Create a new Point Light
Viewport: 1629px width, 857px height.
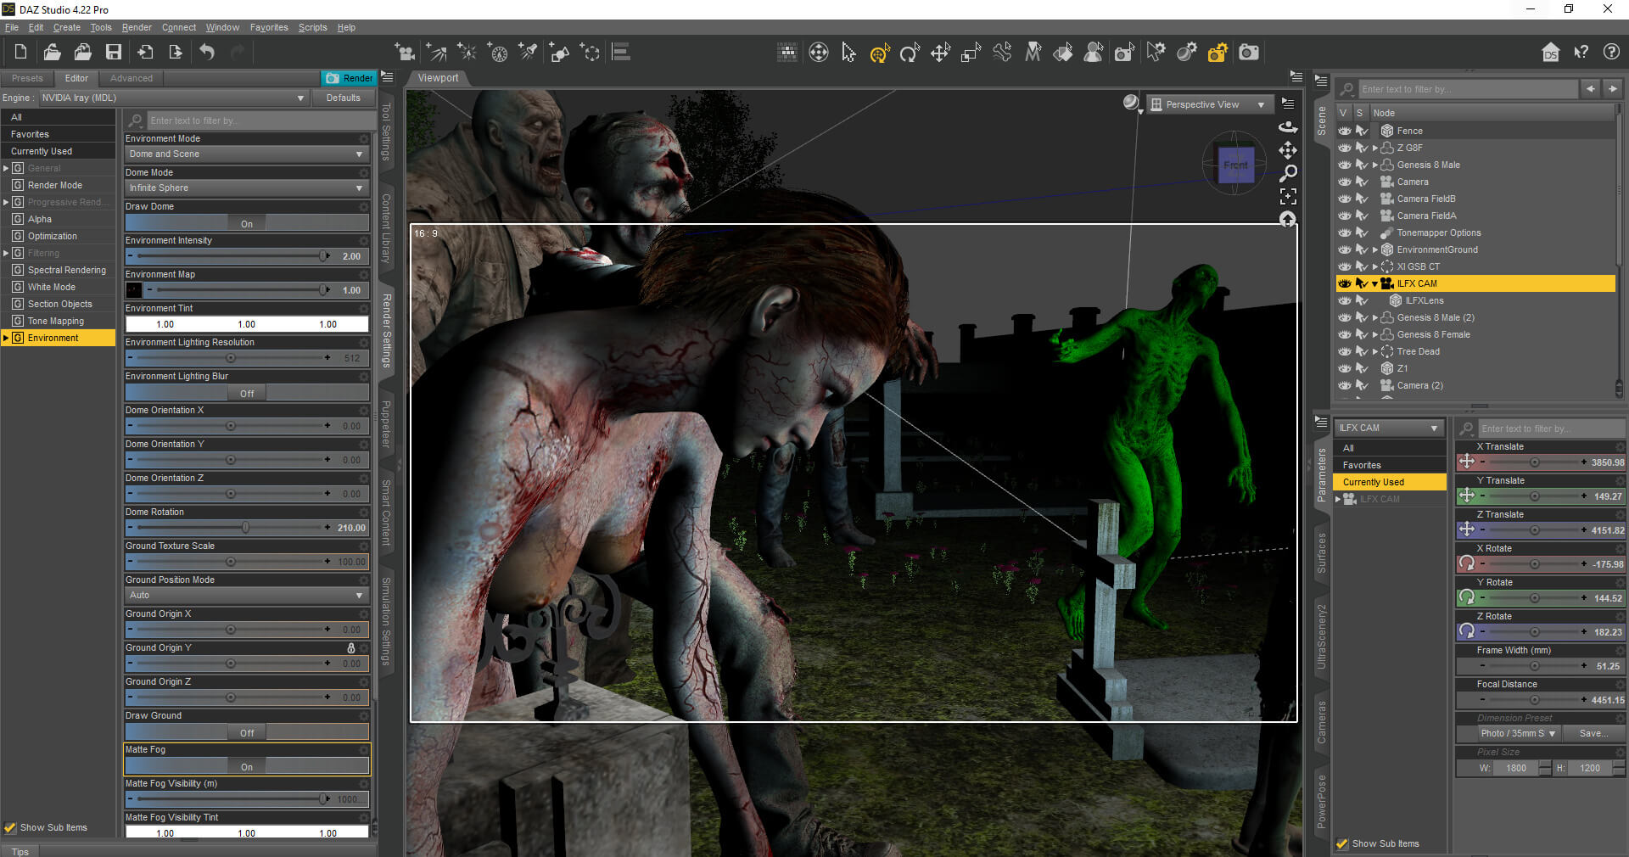[x=467, y=53]
